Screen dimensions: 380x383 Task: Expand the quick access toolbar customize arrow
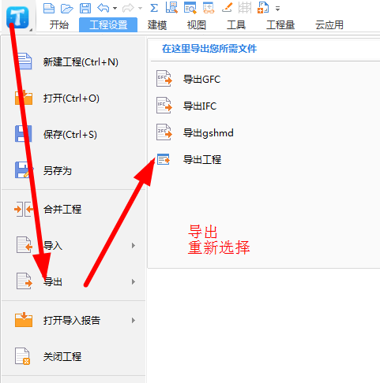(277, 9)
